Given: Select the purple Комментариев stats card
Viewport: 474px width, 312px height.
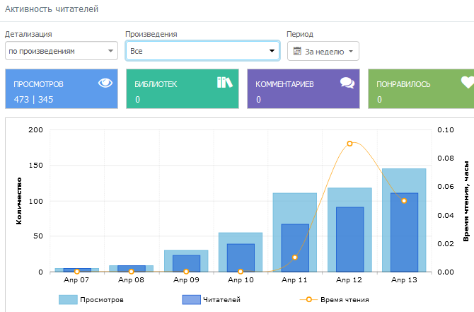Looking at the screenshot, I should tap(304, 89).
